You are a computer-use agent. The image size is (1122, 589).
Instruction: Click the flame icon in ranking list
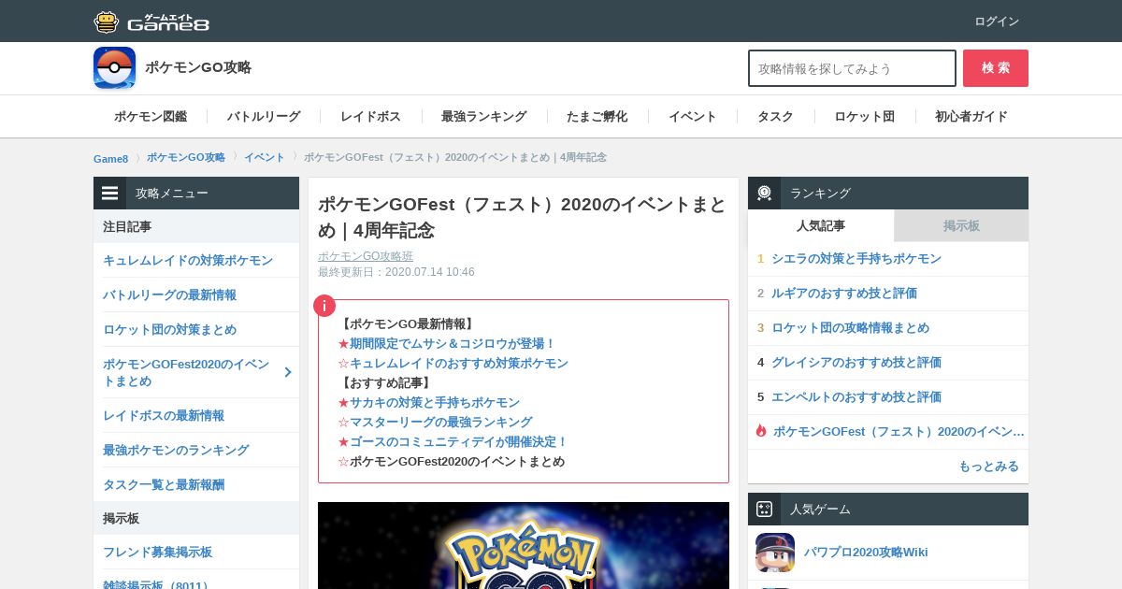[x=761, y=431]
